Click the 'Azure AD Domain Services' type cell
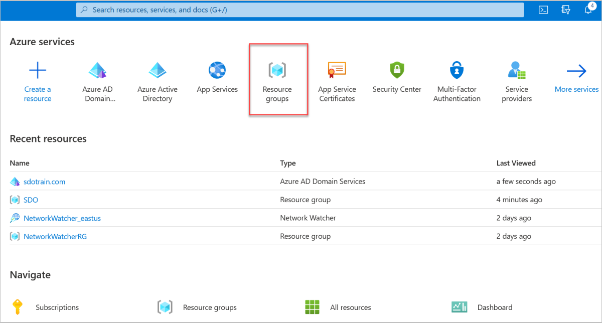 click(x=323, y=182)
